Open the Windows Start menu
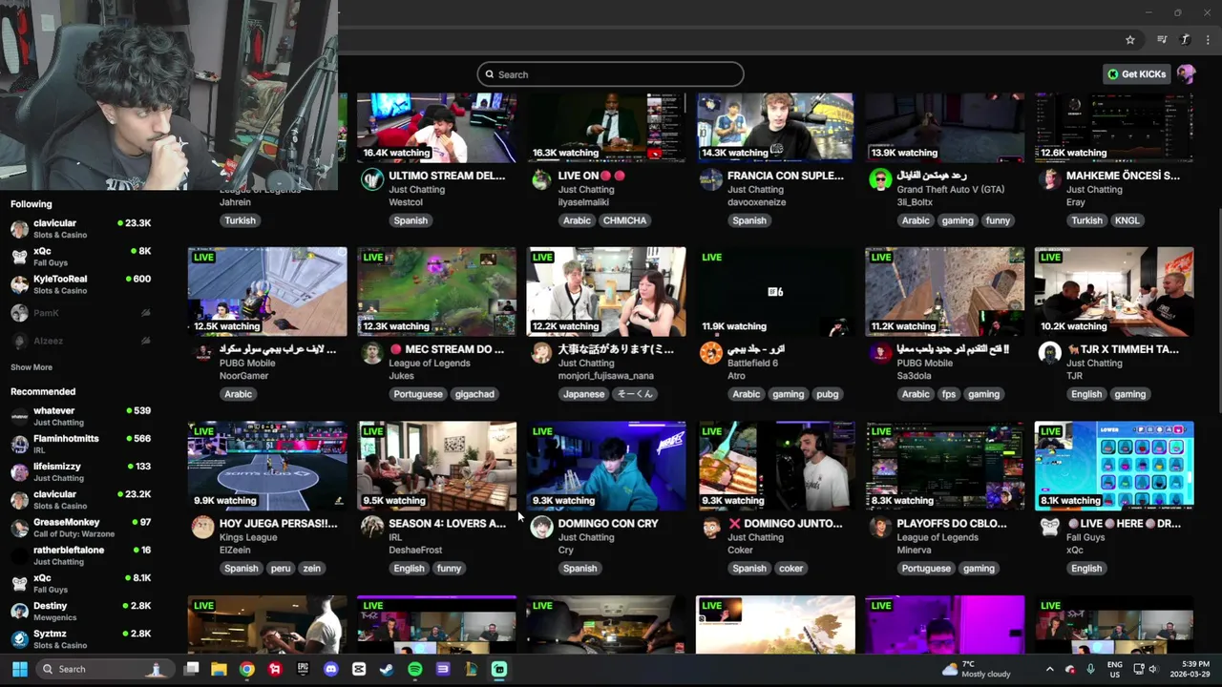 pos(19,669)
